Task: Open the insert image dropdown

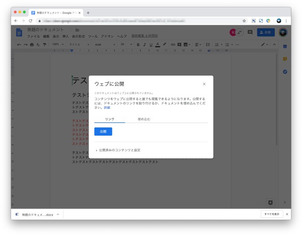Action: (187, 45)
